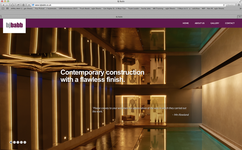
Task: Open the WB Training Google Sheets bookmark
Action: click(164, 8)
